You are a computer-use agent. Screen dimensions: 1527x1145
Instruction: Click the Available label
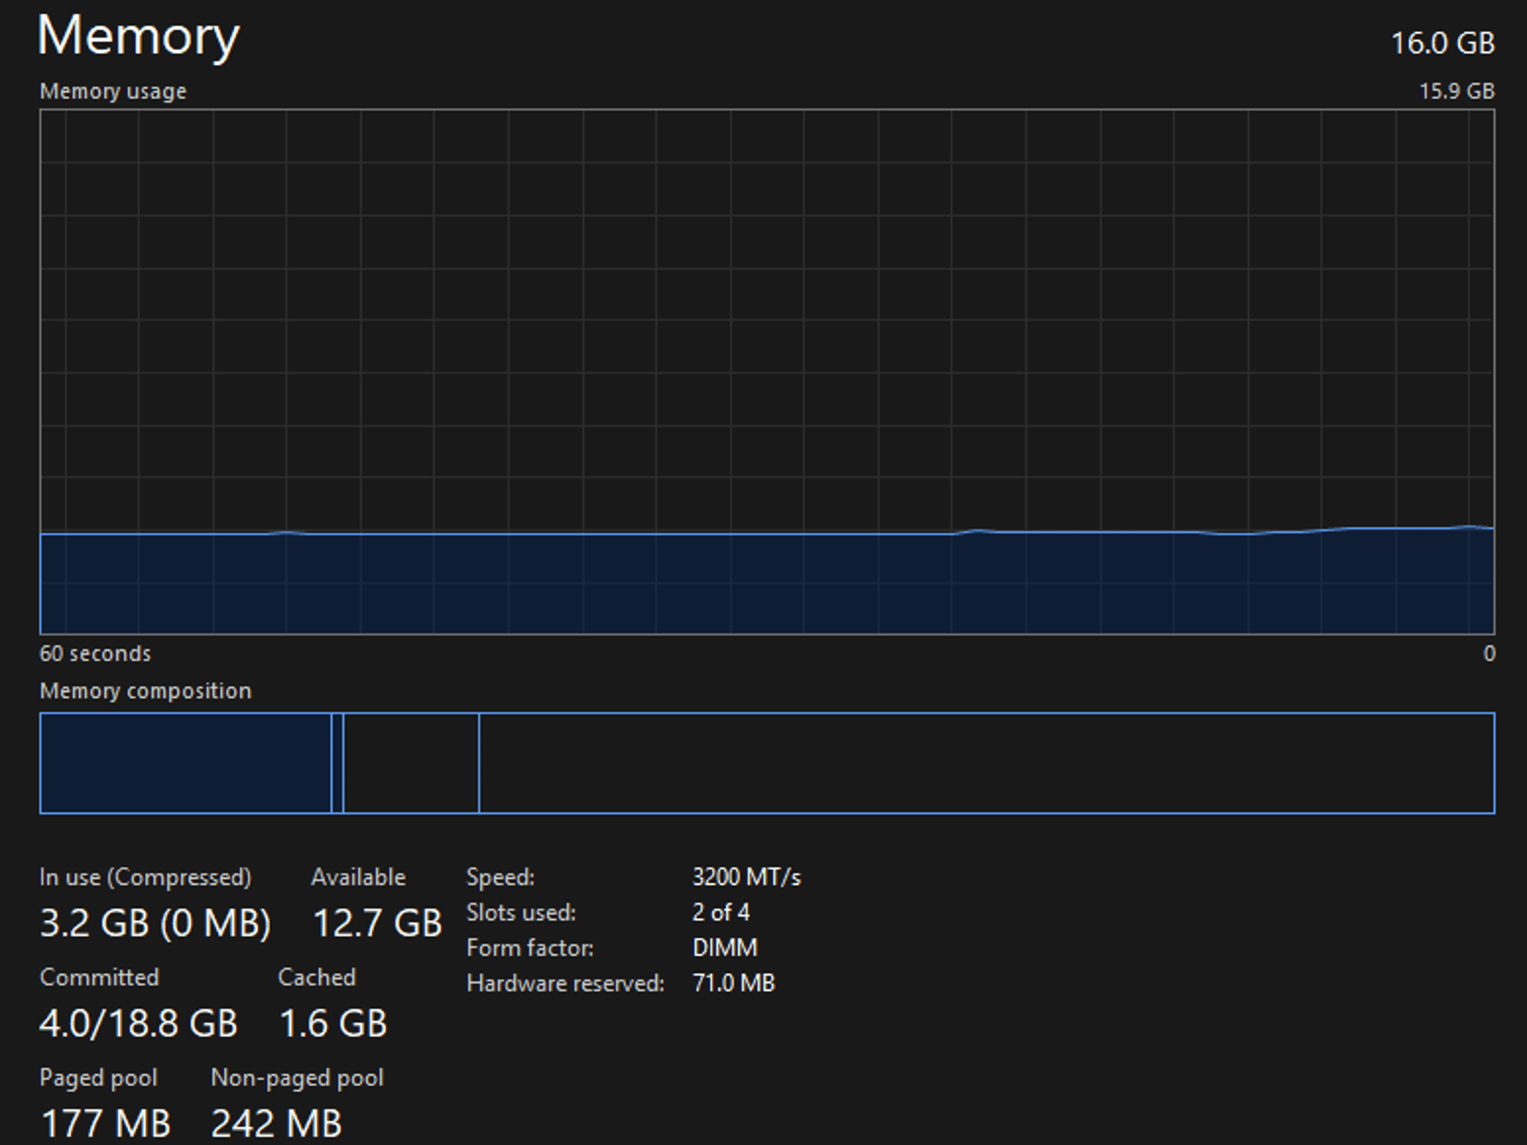pos(359,877)
